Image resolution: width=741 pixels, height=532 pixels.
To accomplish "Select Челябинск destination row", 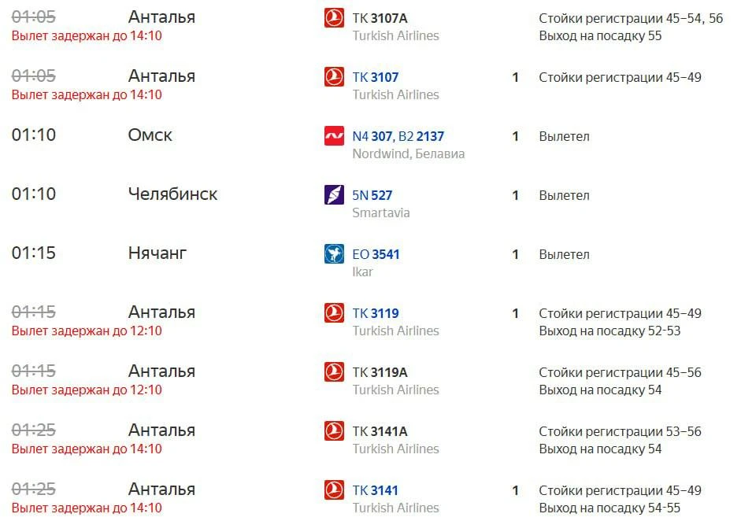I will (x=172, y=194).
